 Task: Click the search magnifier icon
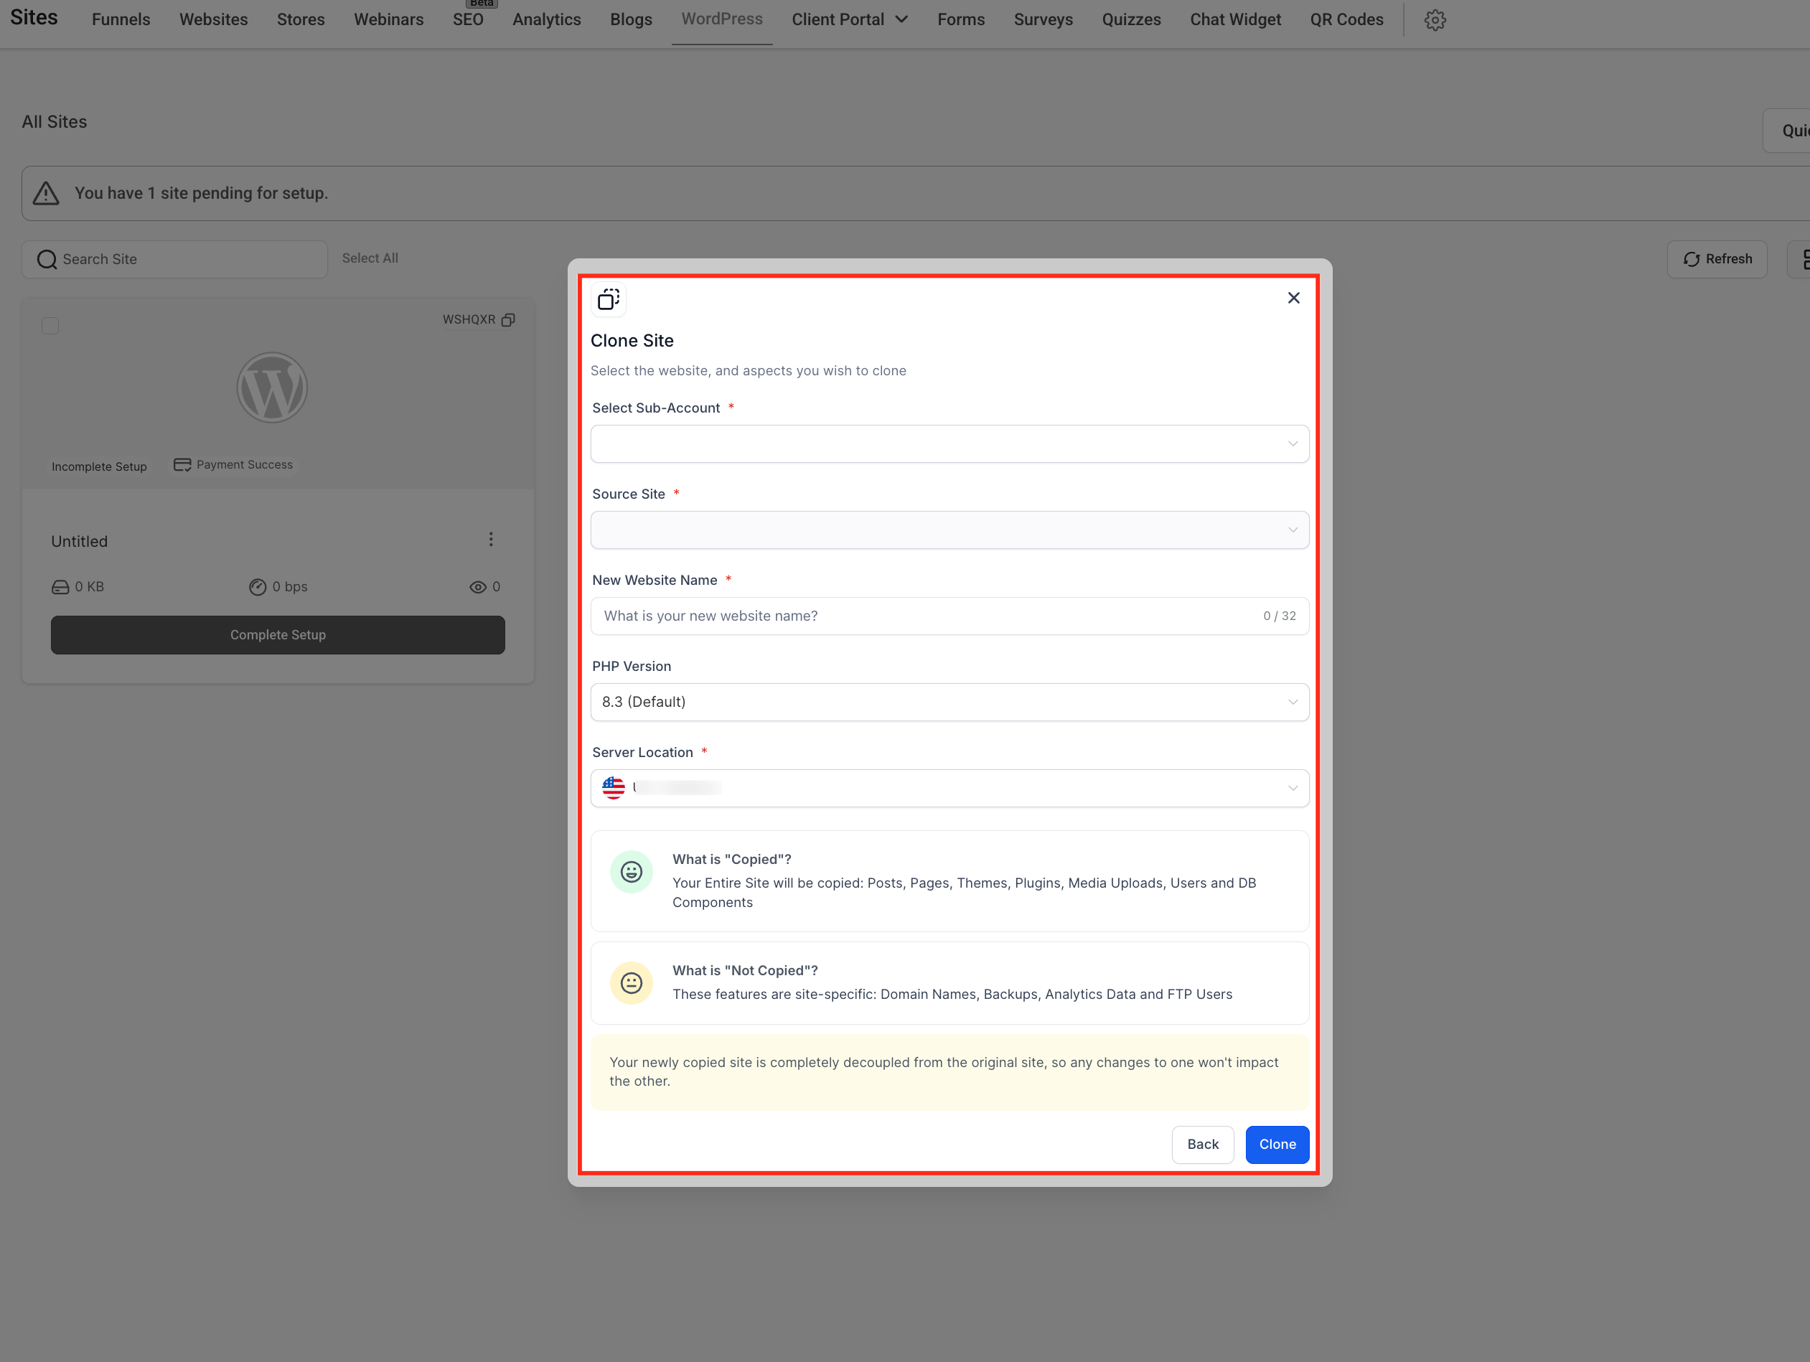(x=47, y=259)
